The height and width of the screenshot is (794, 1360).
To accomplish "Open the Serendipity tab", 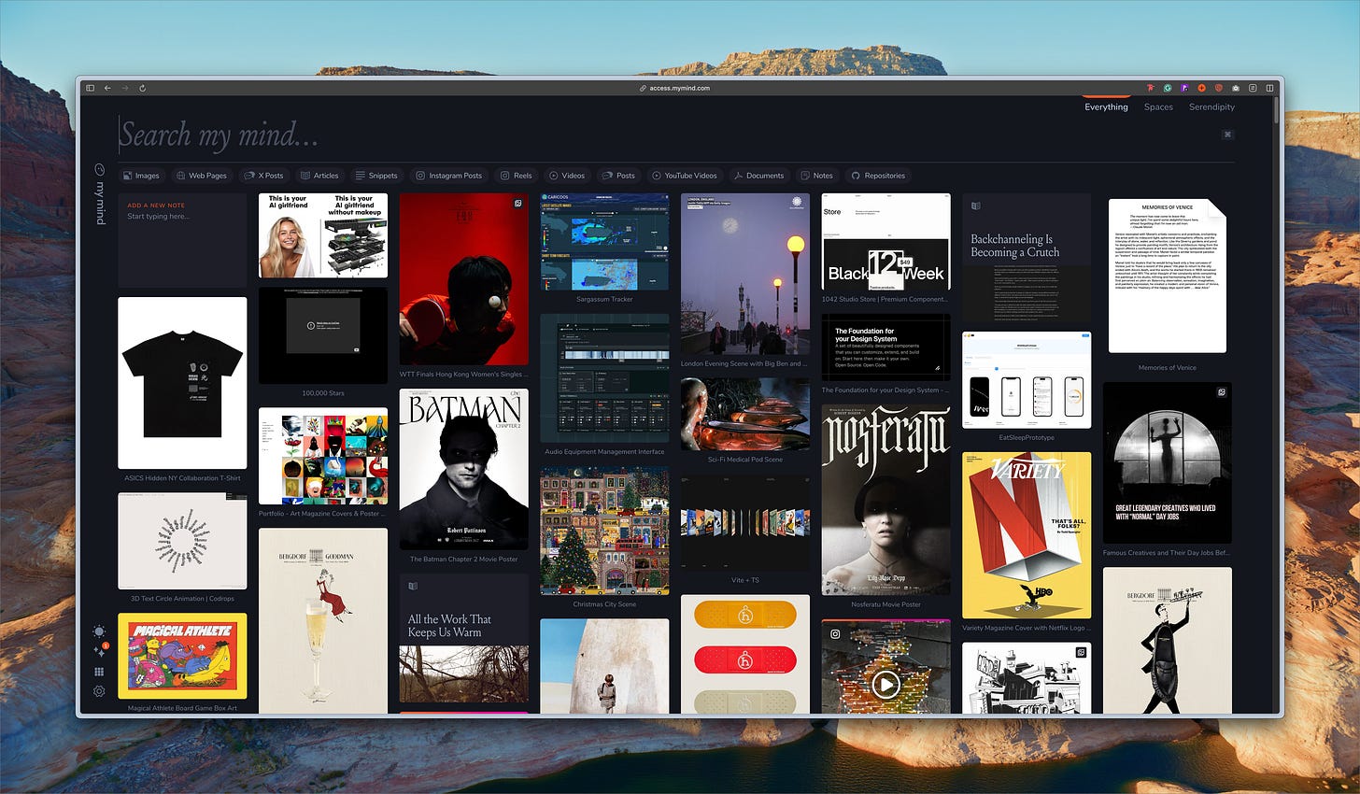I will tap(1211, 106).
